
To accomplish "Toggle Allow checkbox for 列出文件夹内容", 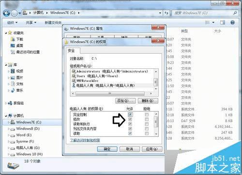I will (x=130, y=128).
